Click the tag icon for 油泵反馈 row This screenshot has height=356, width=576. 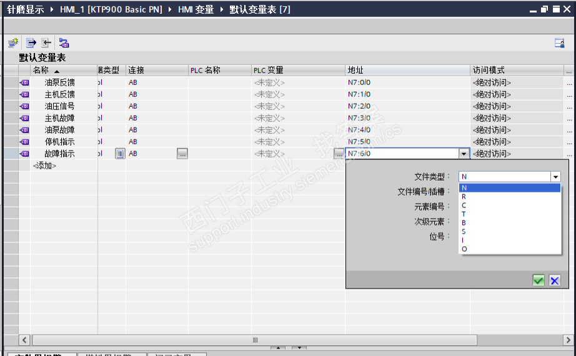24,82
